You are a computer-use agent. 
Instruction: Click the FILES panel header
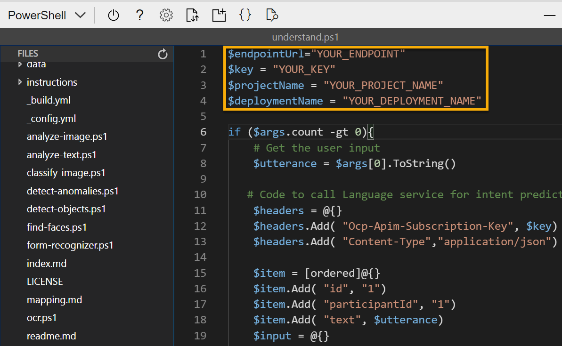click(27, 53)
